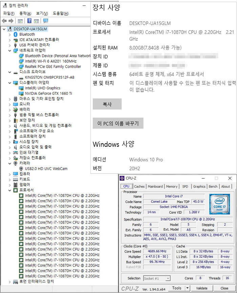Image resolution: width=237 pixels, height=294 pixels.
Task: Click the 오디오 입력 및 출력 icon
Action: point(15,147)
